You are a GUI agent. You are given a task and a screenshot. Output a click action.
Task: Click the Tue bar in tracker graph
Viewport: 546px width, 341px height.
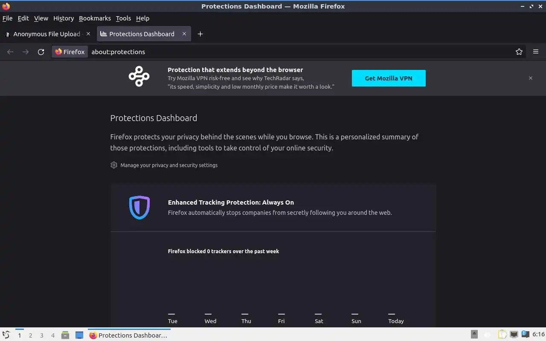pyautogui.click(x=171, y=314)
